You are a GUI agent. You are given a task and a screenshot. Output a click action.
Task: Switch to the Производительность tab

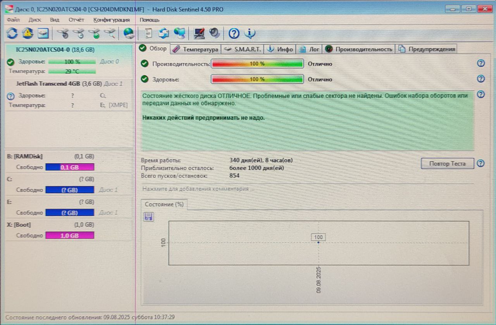click(x=359, y=49)
